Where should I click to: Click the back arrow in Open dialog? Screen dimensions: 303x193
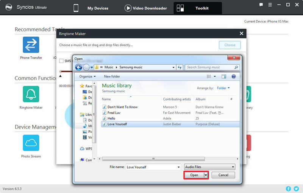click(79, 67)
